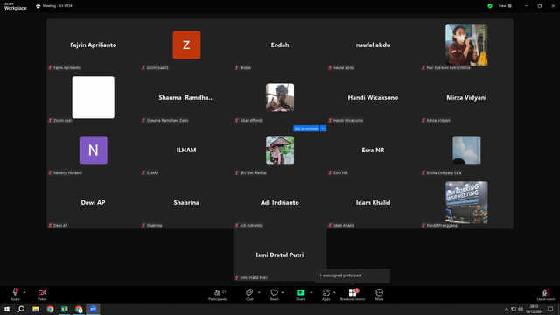The width and height of the screenshot is (560, 315).
Task: Open the Windows notification center
Action: (x=550, y=309)
